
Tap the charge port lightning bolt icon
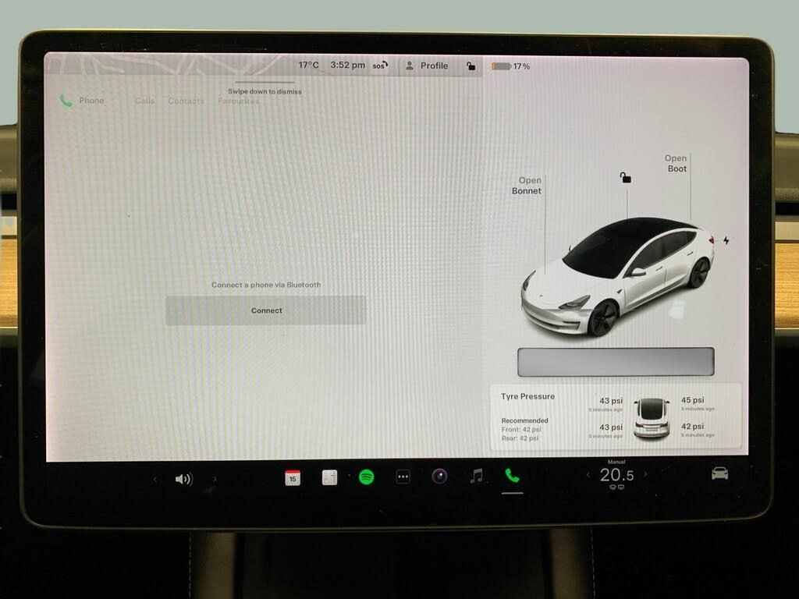726,240
